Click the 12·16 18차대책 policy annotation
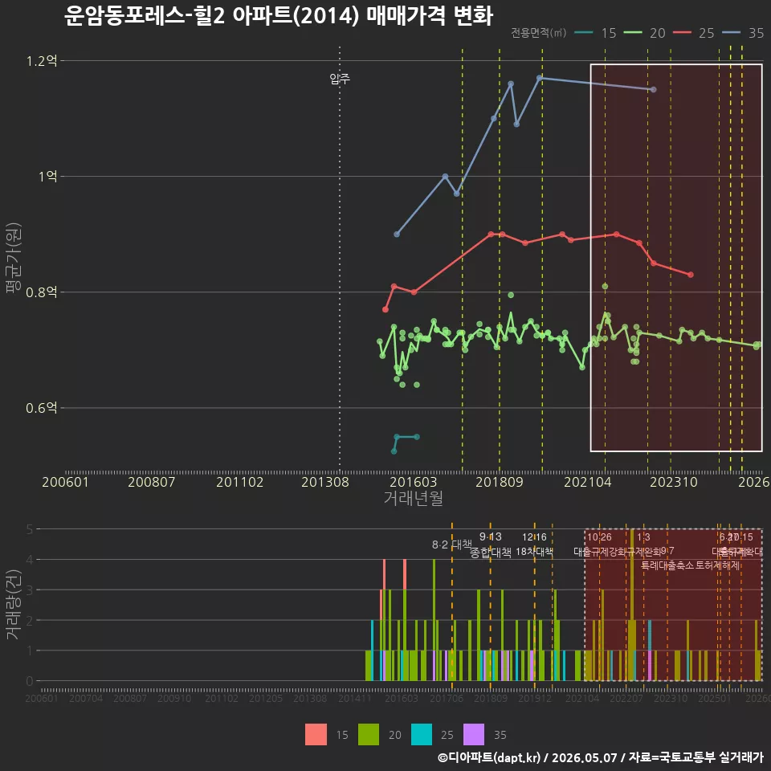The height and width of the screenshot is (771, 771). (535, 545)
